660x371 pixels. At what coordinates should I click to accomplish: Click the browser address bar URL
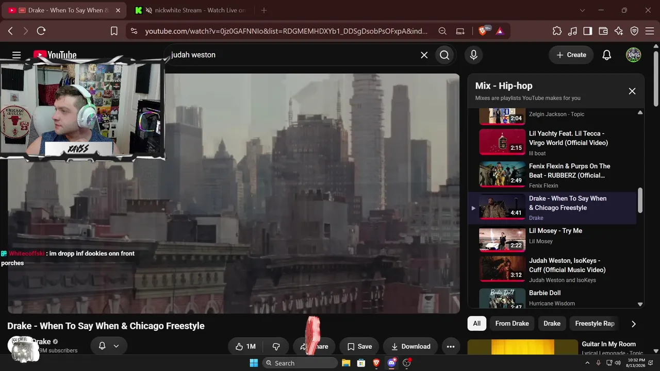pyautogui.click(x=286, y=31)
